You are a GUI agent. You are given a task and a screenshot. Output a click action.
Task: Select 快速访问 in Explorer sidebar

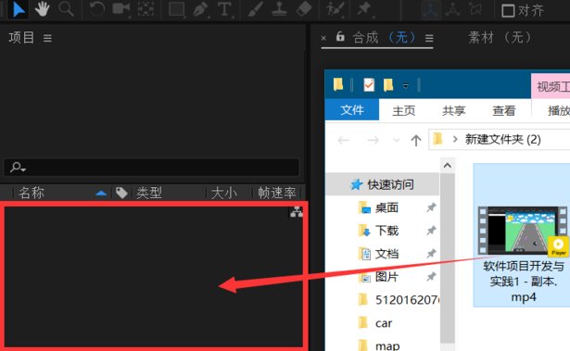point(383,184)
